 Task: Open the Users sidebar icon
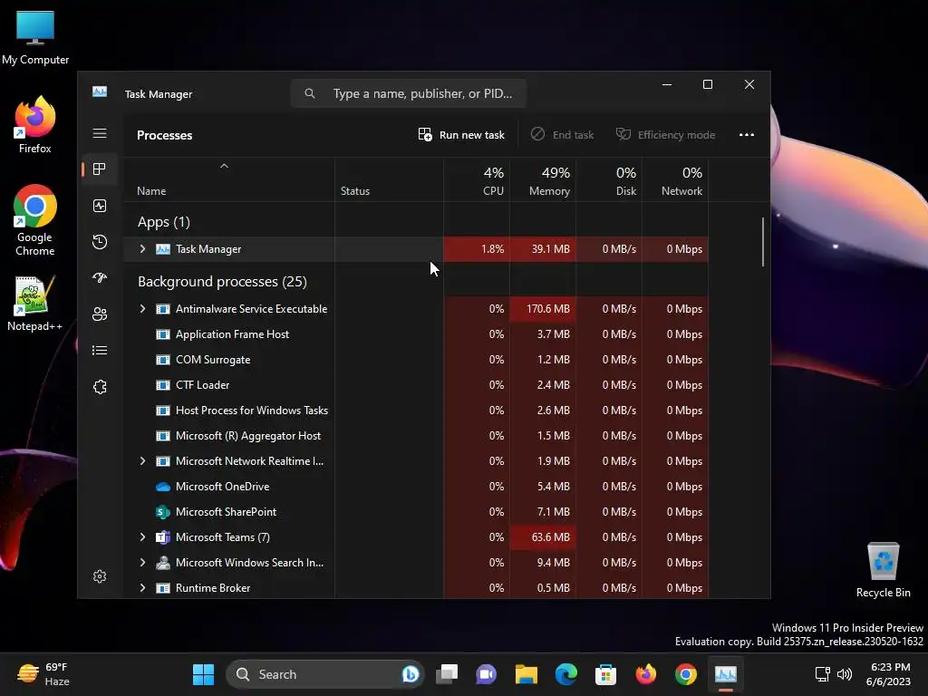point(100,314)
